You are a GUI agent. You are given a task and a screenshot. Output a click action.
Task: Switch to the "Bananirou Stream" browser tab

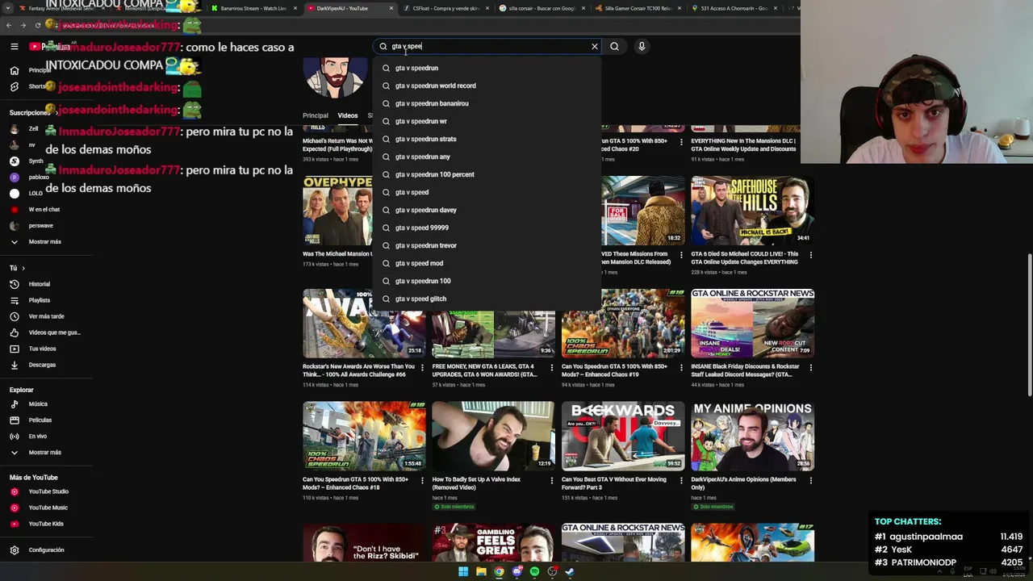253,8
